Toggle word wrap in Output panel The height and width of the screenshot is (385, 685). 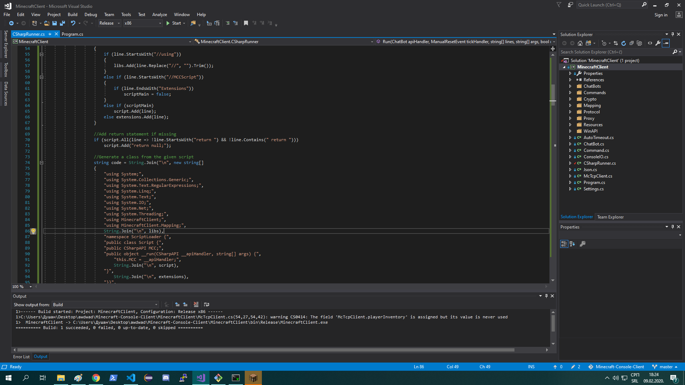pos(206,304)
